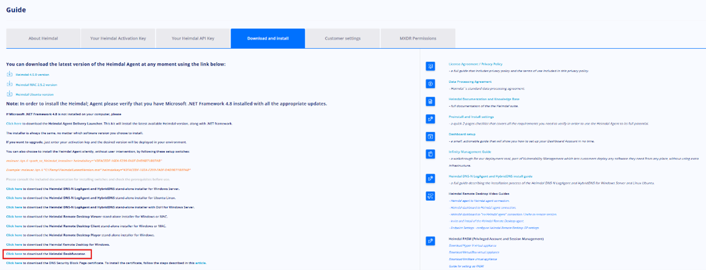Click the Dashboard setup icon
Image resolution: width=706 pixels, height=270 pixels.
click(x=430, y=136)
